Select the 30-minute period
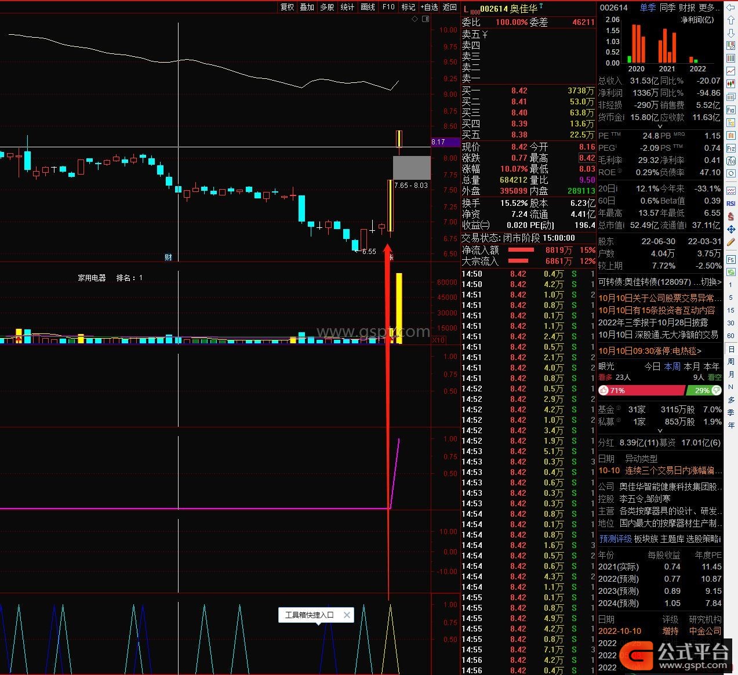The image size is (738, 675). tap(731, 323)
